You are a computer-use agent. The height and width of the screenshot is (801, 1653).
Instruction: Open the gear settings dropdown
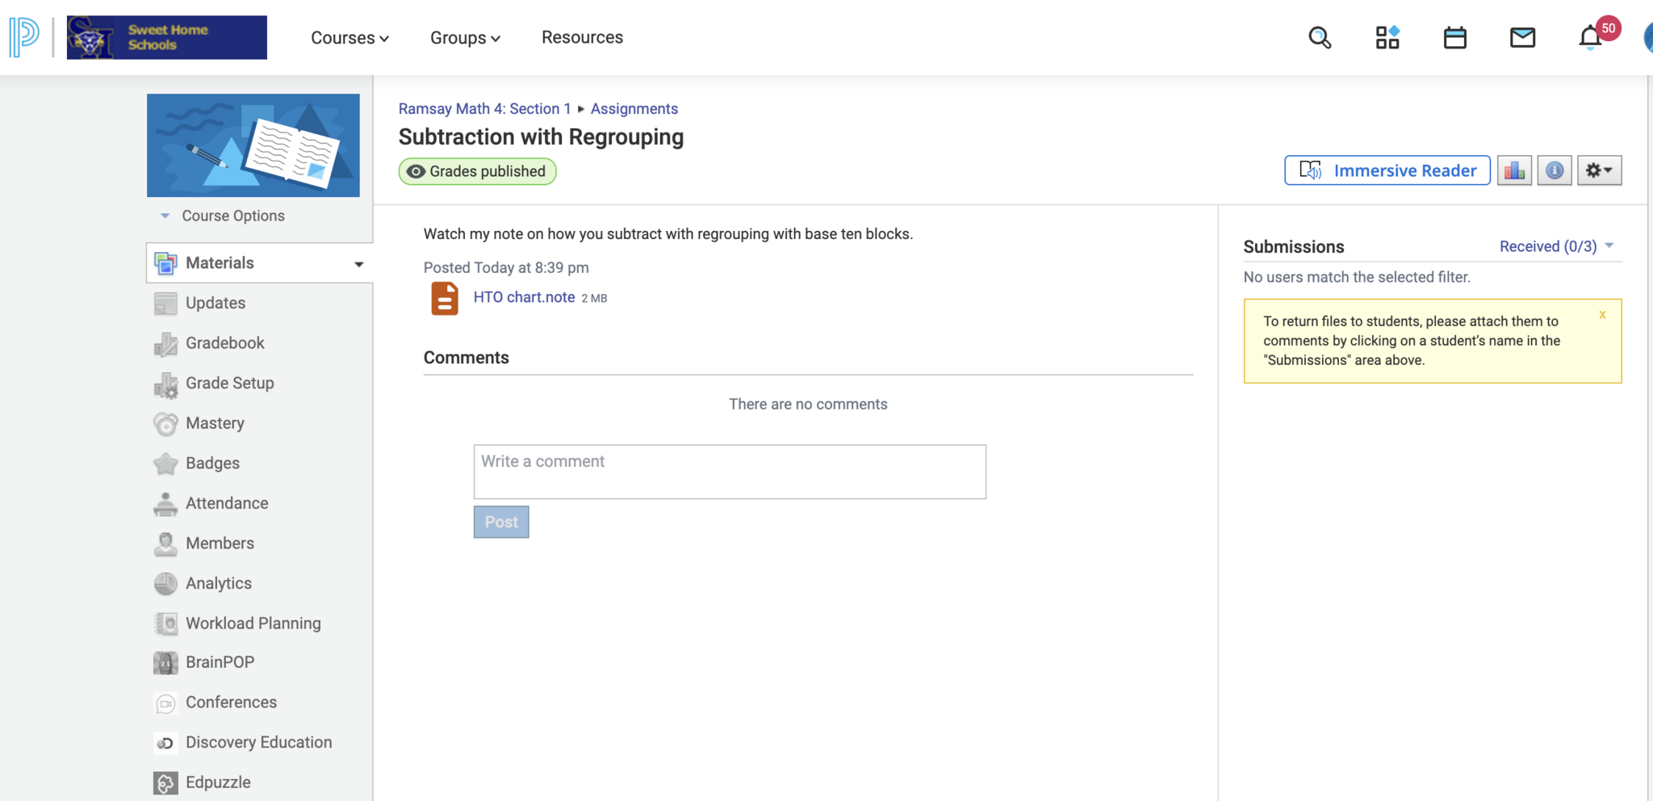click(1599, 171)
